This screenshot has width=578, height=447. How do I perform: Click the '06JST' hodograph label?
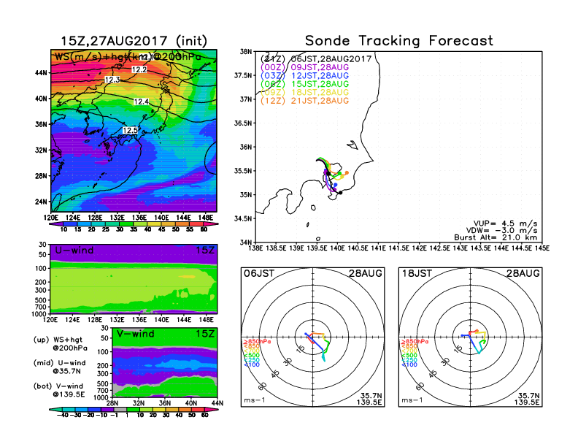[259, 273]
